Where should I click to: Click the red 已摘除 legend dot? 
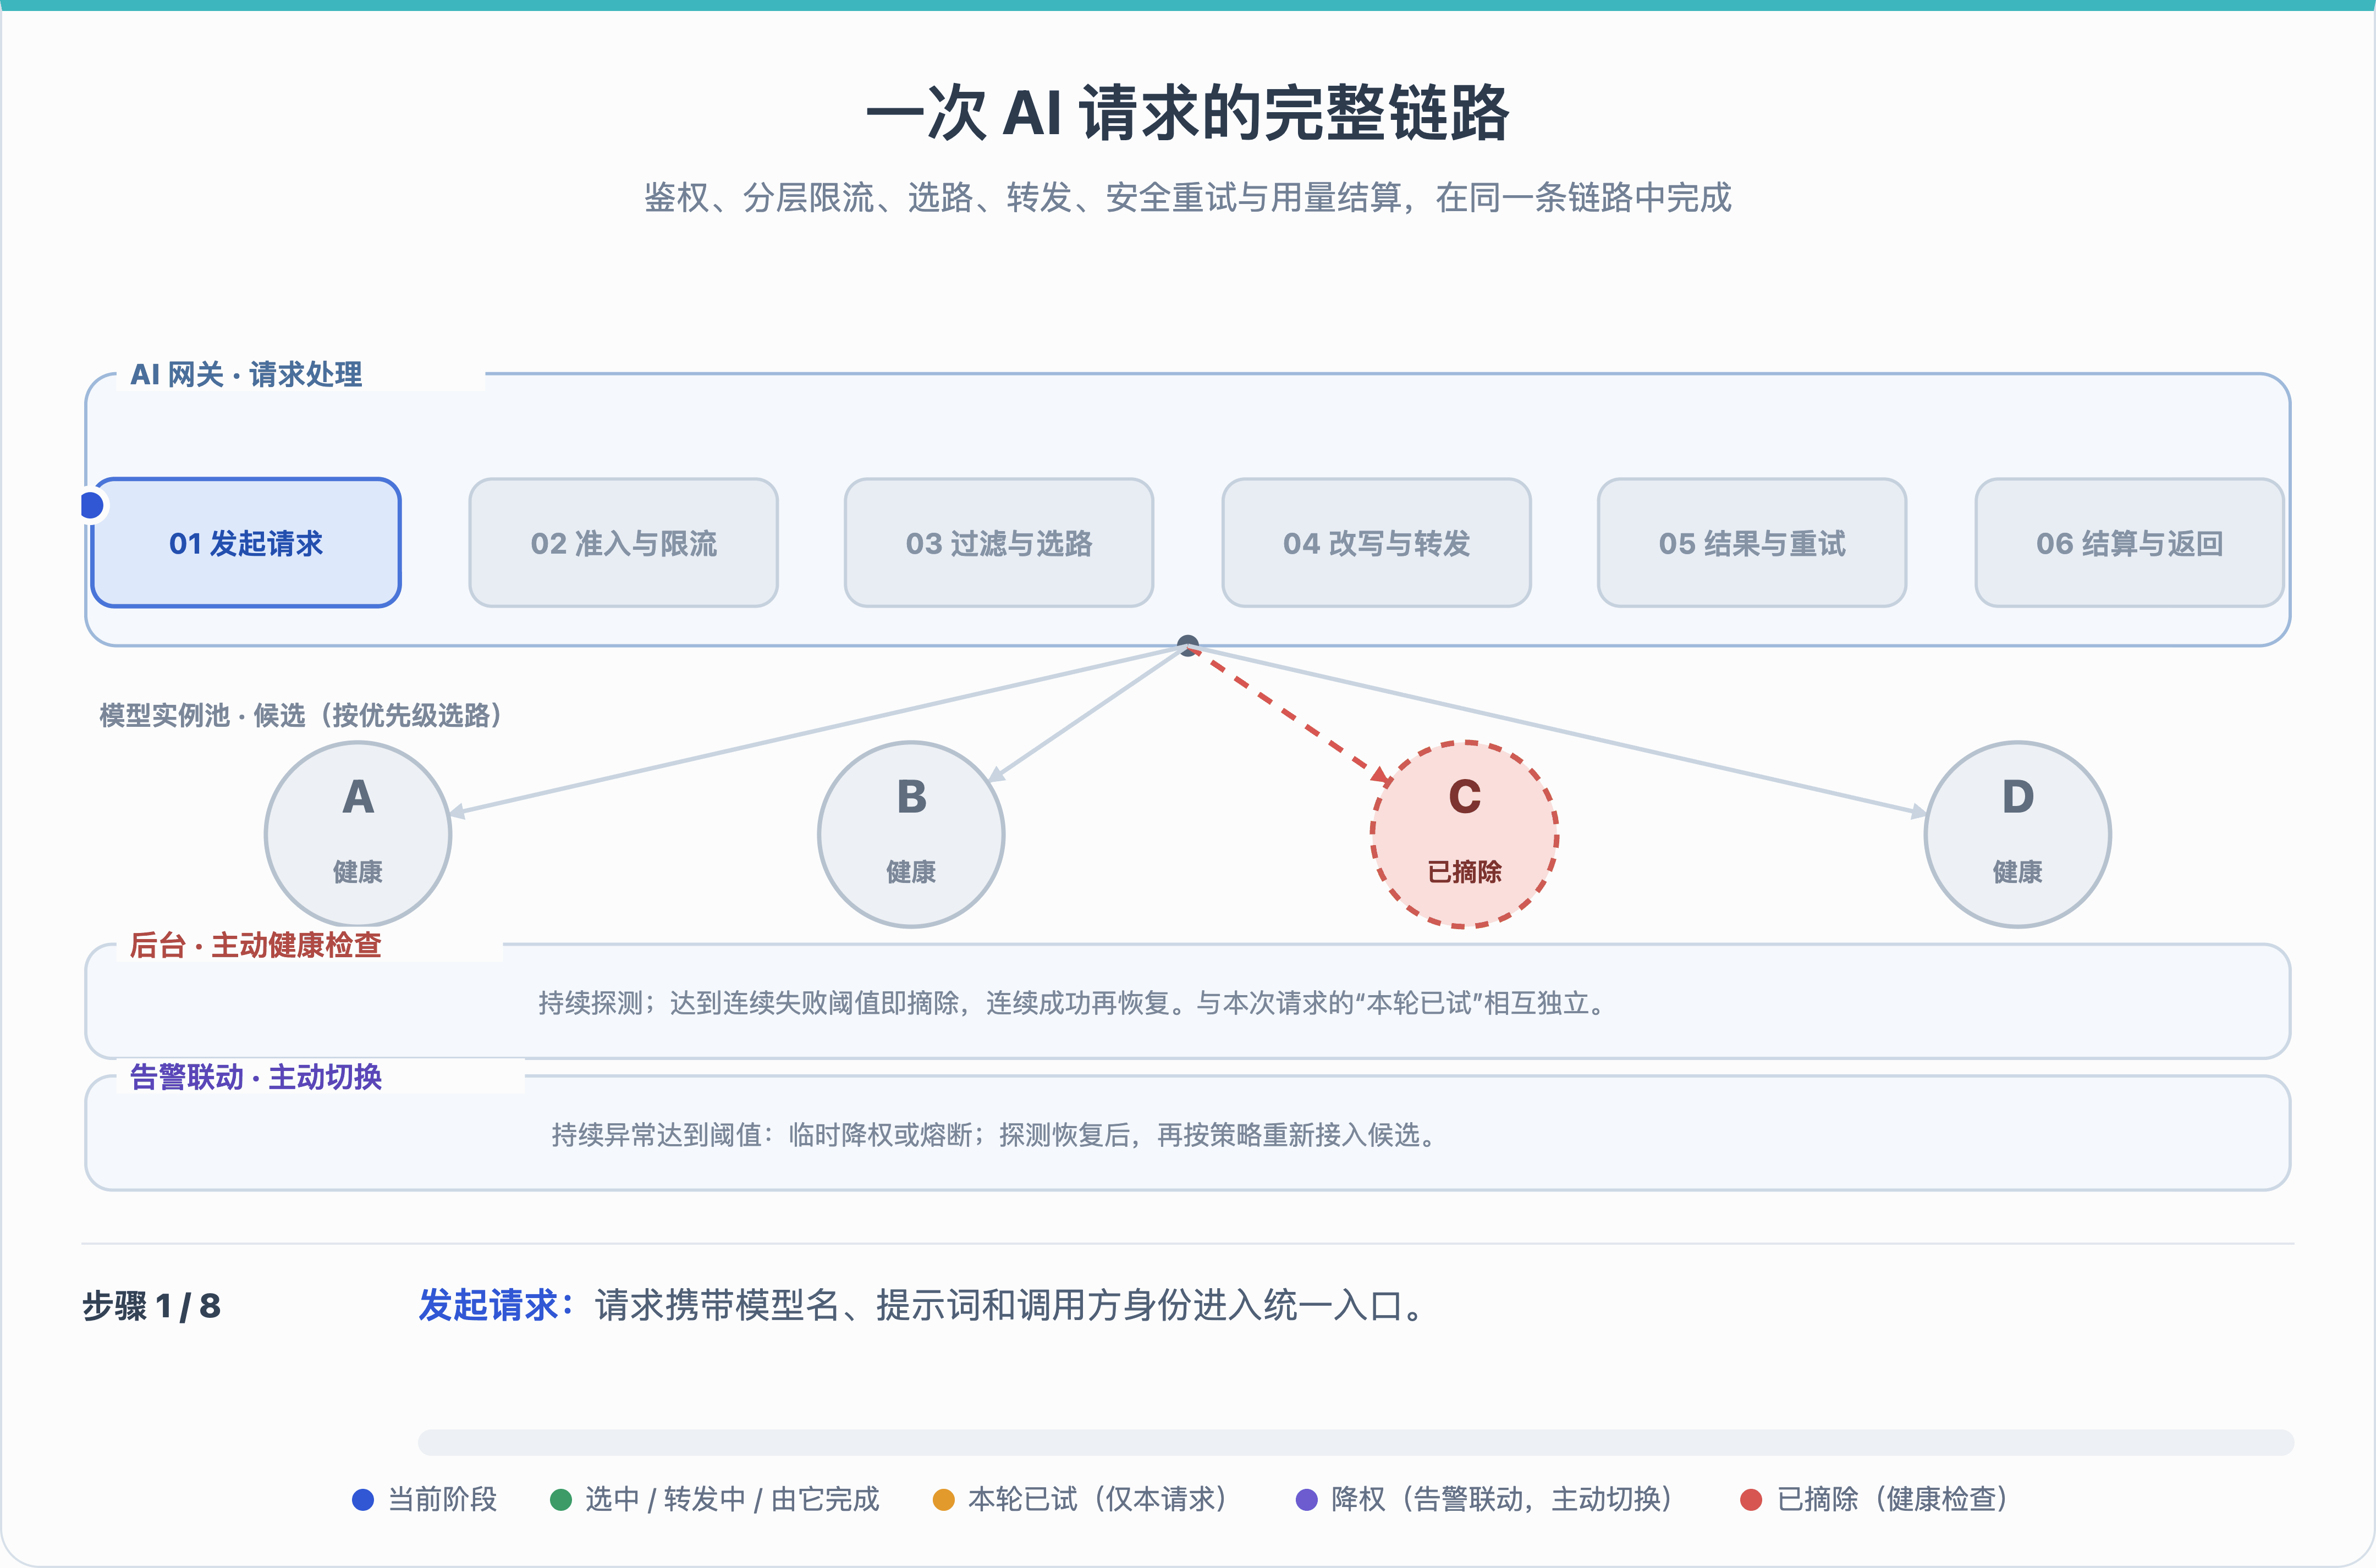tap(1752, 1499)
